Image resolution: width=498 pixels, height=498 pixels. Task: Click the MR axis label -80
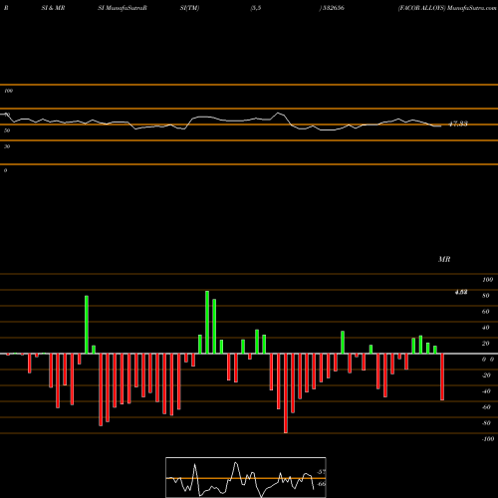tap(486, 423)
